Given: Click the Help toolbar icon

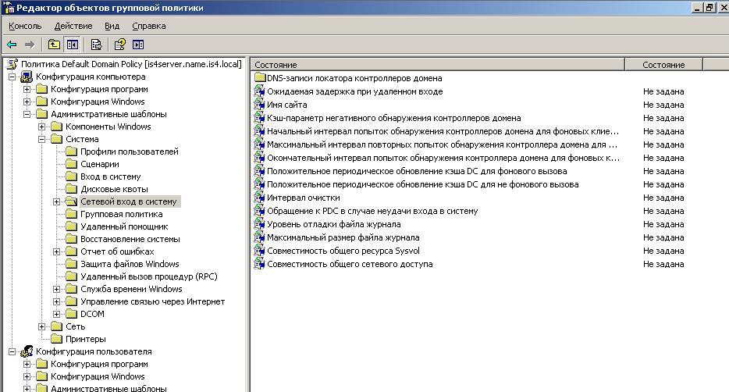Looking at the screenshot, I should pyautogui.click(x=120, y=45).
